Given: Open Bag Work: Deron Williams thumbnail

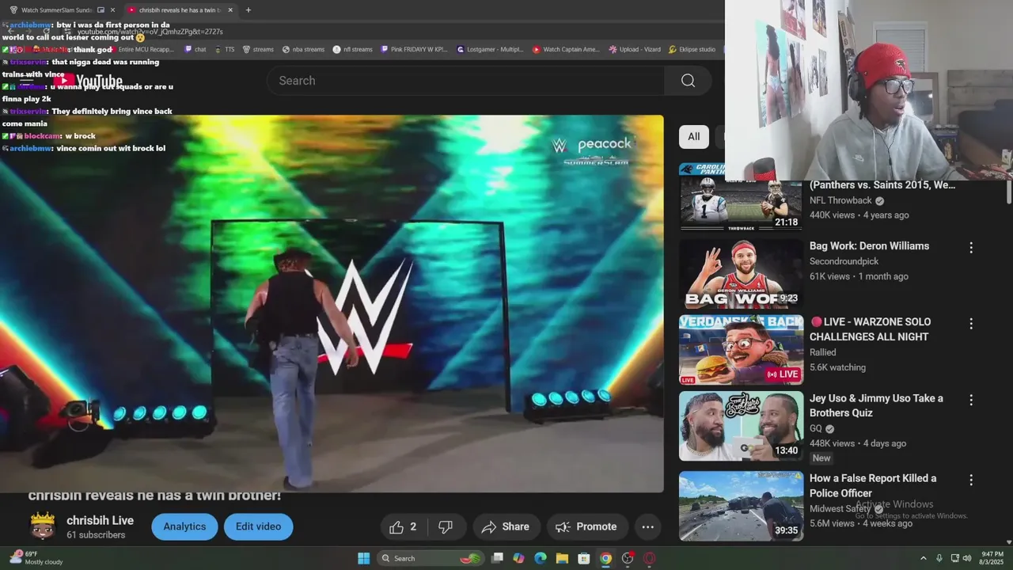Looking at the screenshot, I should [x=741, y=274].
